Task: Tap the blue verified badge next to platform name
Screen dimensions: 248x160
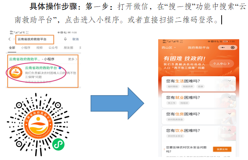Action: [x=60, y=68]
